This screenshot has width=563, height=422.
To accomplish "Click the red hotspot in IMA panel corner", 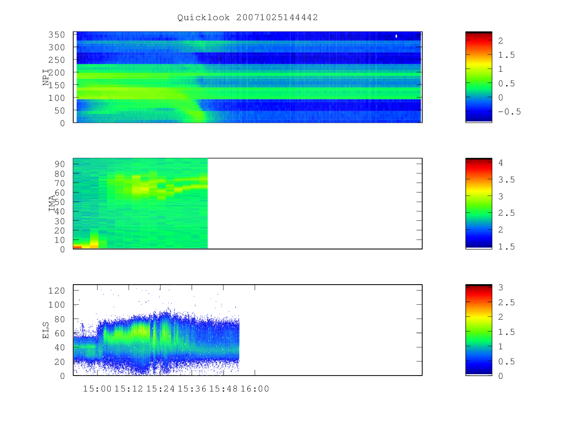I will click(77, 247).
